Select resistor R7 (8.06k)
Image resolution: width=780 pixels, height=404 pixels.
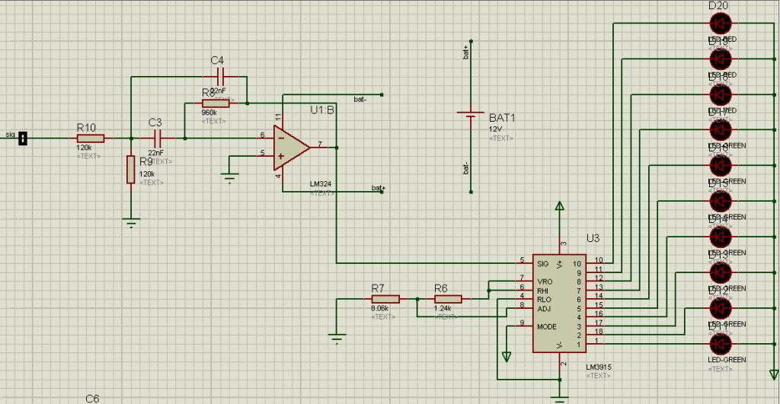pos(385,299)
